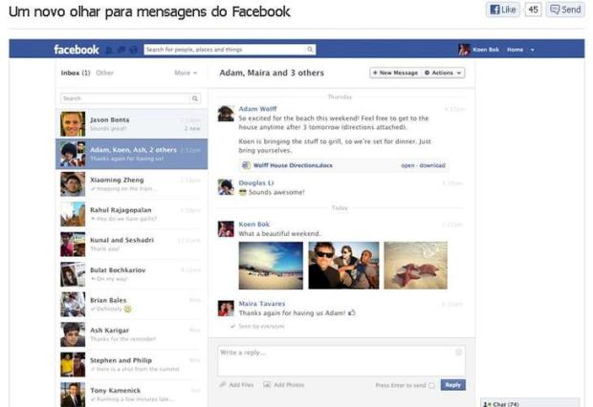
Task: Click the Add Files paperclip icon
Action: (223, 385)
